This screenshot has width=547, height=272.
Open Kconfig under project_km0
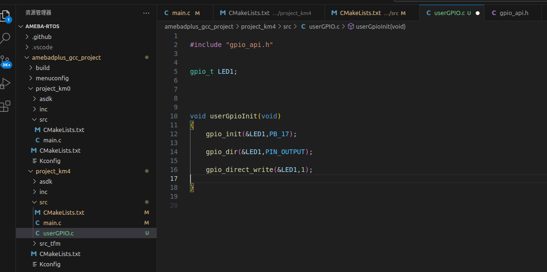86,161
